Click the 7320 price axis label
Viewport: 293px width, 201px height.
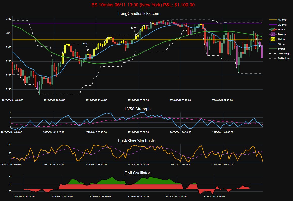pyautogui.click(x=9, y=33)
